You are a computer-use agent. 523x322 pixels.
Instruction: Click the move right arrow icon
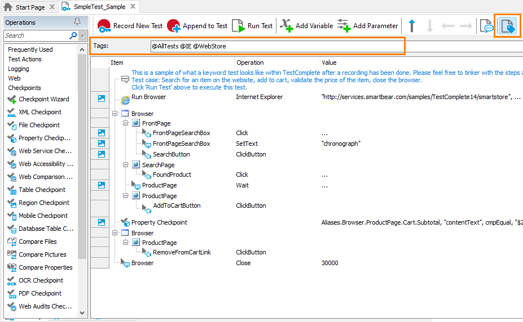click(466, 26)
